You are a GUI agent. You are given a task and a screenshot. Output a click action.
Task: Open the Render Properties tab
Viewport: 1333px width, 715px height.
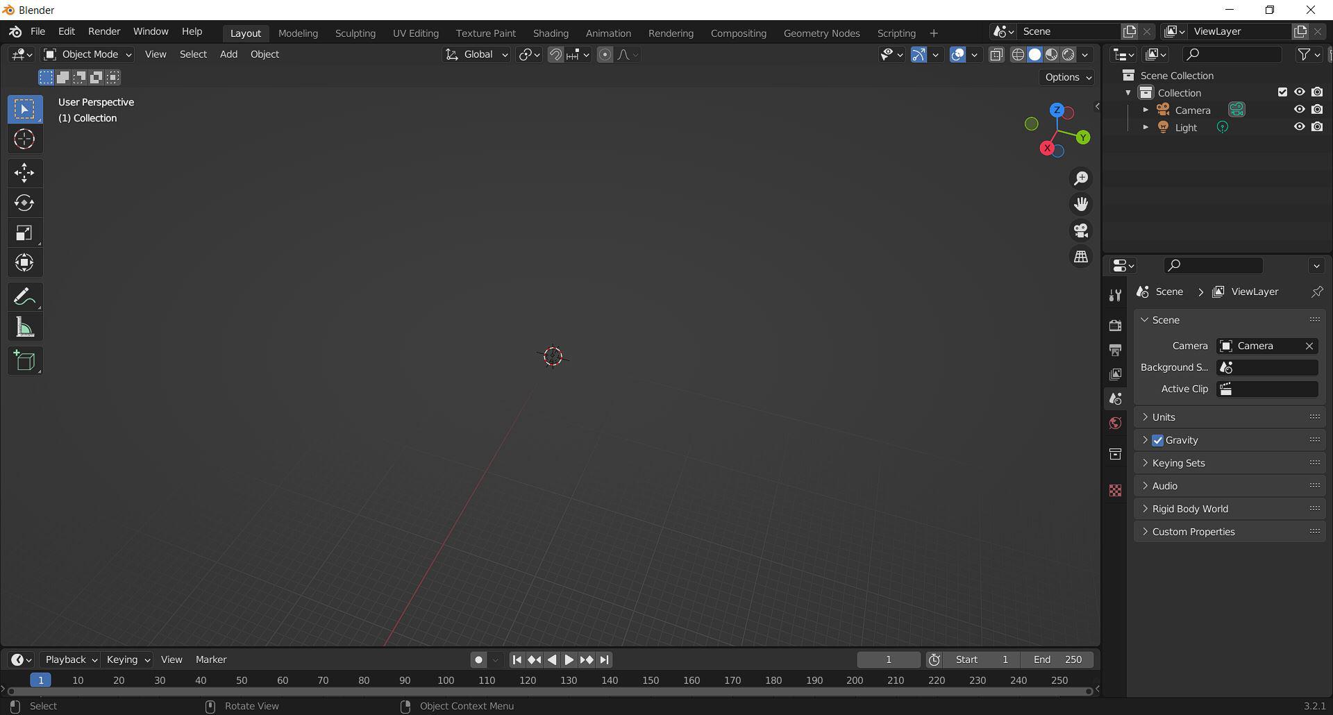pos(1115,325)
